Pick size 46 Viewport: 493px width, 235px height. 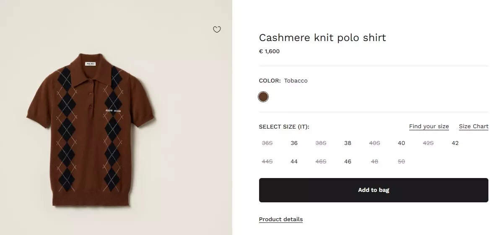click(x=348, y=162)
